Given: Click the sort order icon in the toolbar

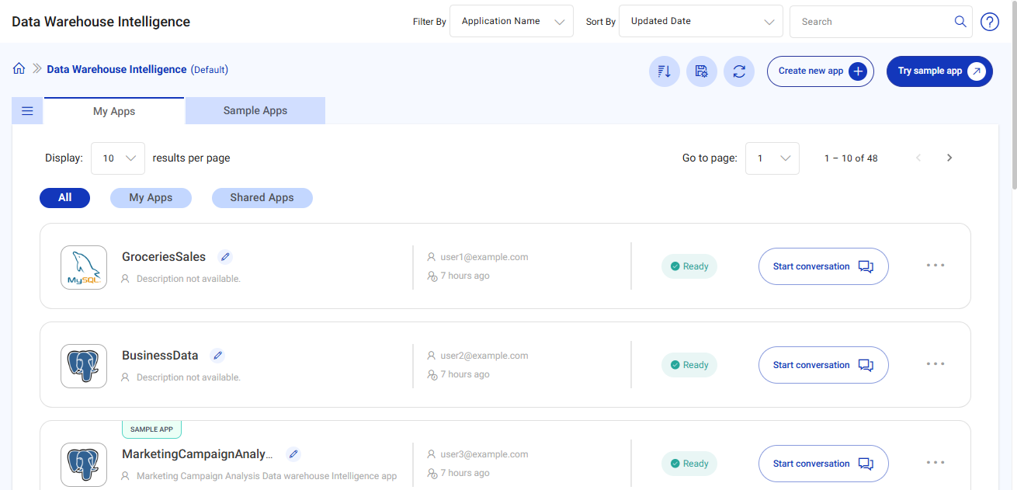Looking at the screenshot, I should 664,71.
